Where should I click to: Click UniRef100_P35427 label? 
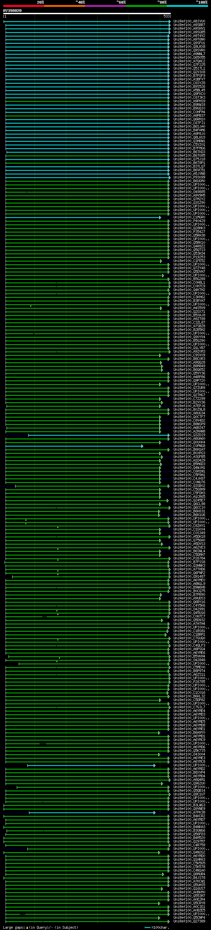[x=189, y=232]
